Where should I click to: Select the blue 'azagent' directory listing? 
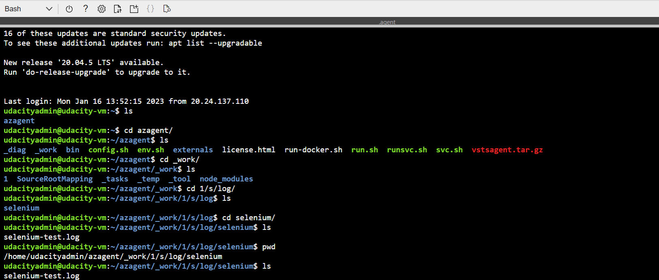pos(19,121)
